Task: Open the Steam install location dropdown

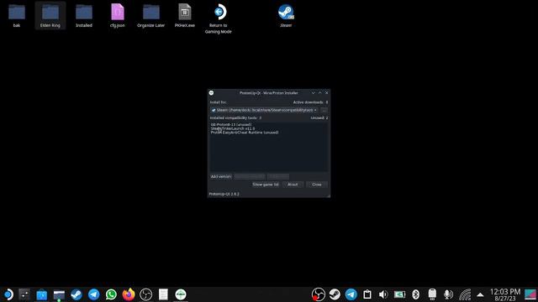Action: pos(264,110)
